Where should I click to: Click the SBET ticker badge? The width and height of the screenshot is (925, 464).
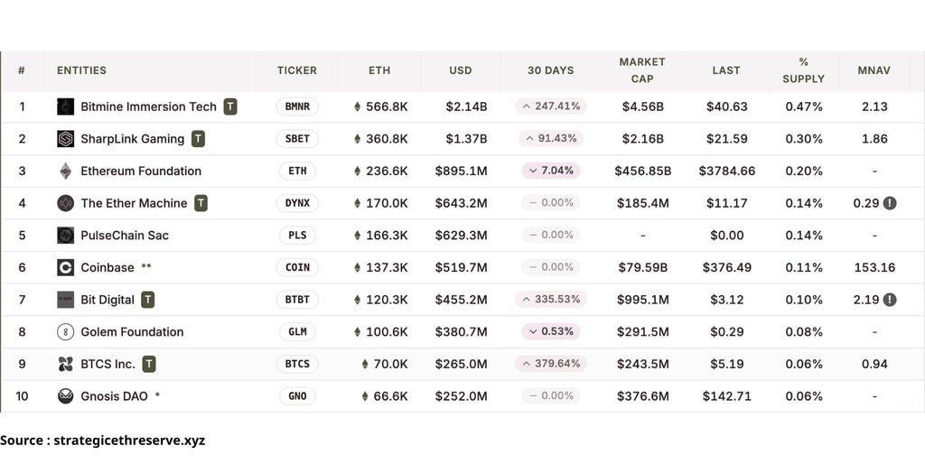(x=297, y=139)
